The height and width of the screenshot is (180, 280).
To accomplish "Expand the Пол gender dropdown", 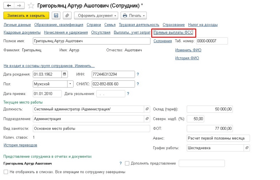I will pos(70,84).
